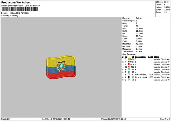Click the 'Code' column header
The image size is (171, 121).
pyautogui.click(x=150, y=57)
